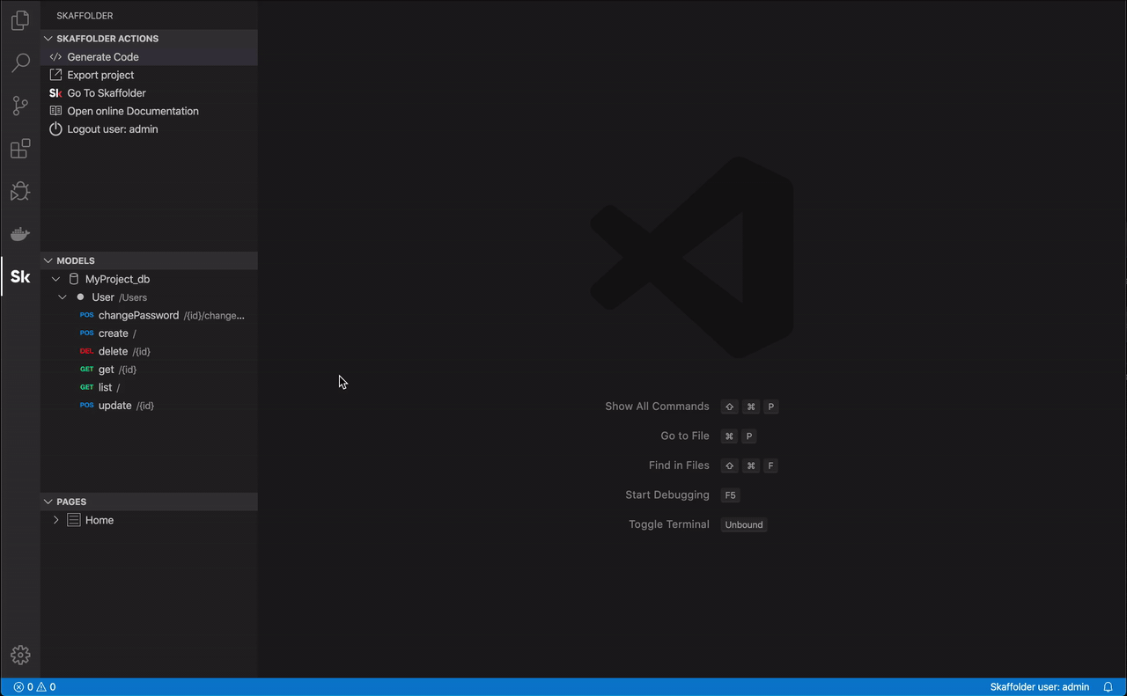Image resolution: width=1127 pixels, height=696 pixels.
Task: Select the Skaffolder Sk activity bar icon
Action: coord(20,277)
